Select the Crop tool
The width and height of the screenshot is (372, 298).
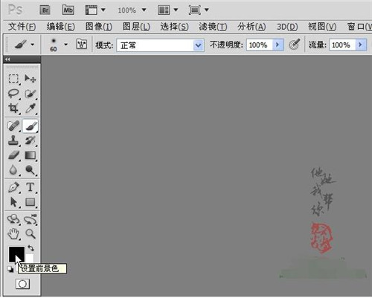[13, 108]
